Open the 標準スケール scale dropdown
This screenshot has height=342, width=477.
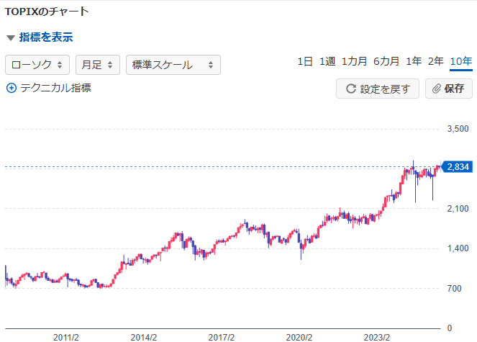tap(173, 65)
